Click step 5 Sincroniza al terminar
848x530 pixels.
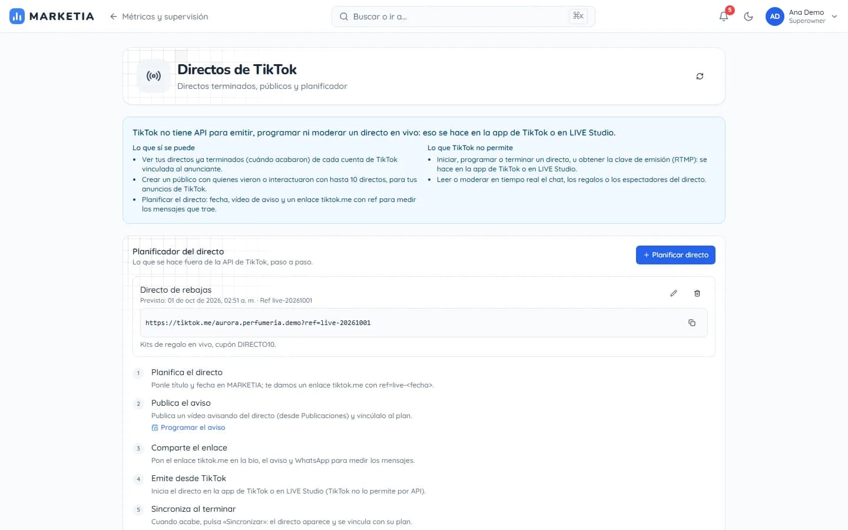pyautogui.click(x=193, y=509)
